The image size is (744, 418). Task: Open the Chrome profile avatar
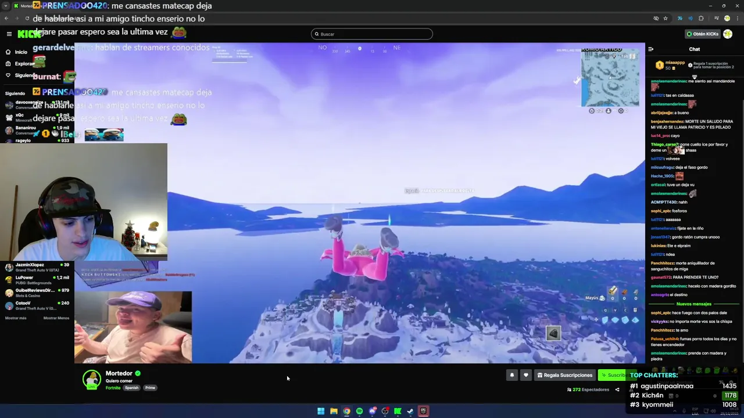click(727, 19)
